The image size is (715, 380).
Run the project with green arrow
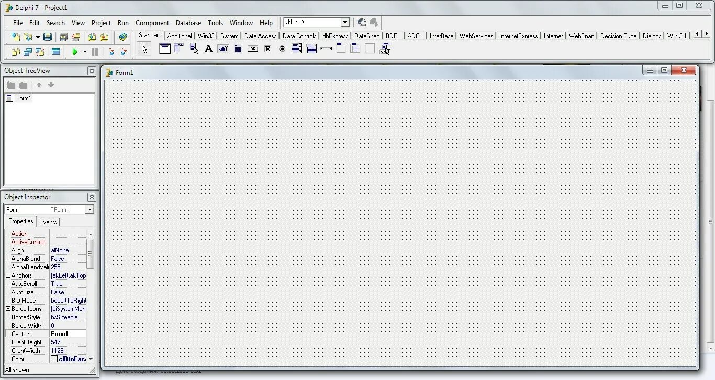tap(75, 52)
